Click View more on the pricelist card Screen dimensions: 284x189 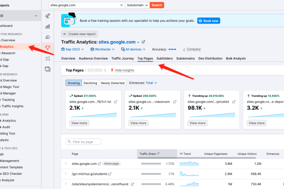point(197,123)
